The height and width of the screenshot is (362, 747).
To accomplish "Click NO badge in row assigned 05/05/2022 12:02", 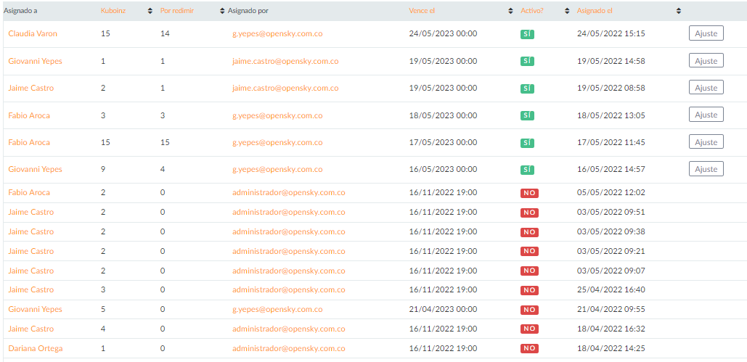I will (529, 193).
